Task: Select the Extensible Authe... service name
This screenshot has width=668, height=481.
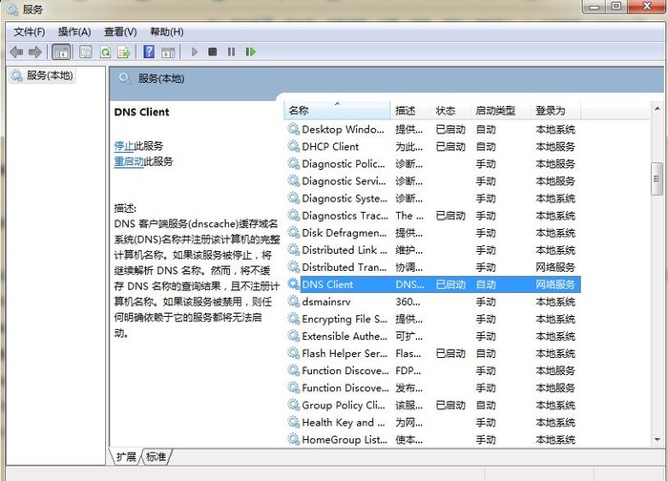Action: (344, 336)
